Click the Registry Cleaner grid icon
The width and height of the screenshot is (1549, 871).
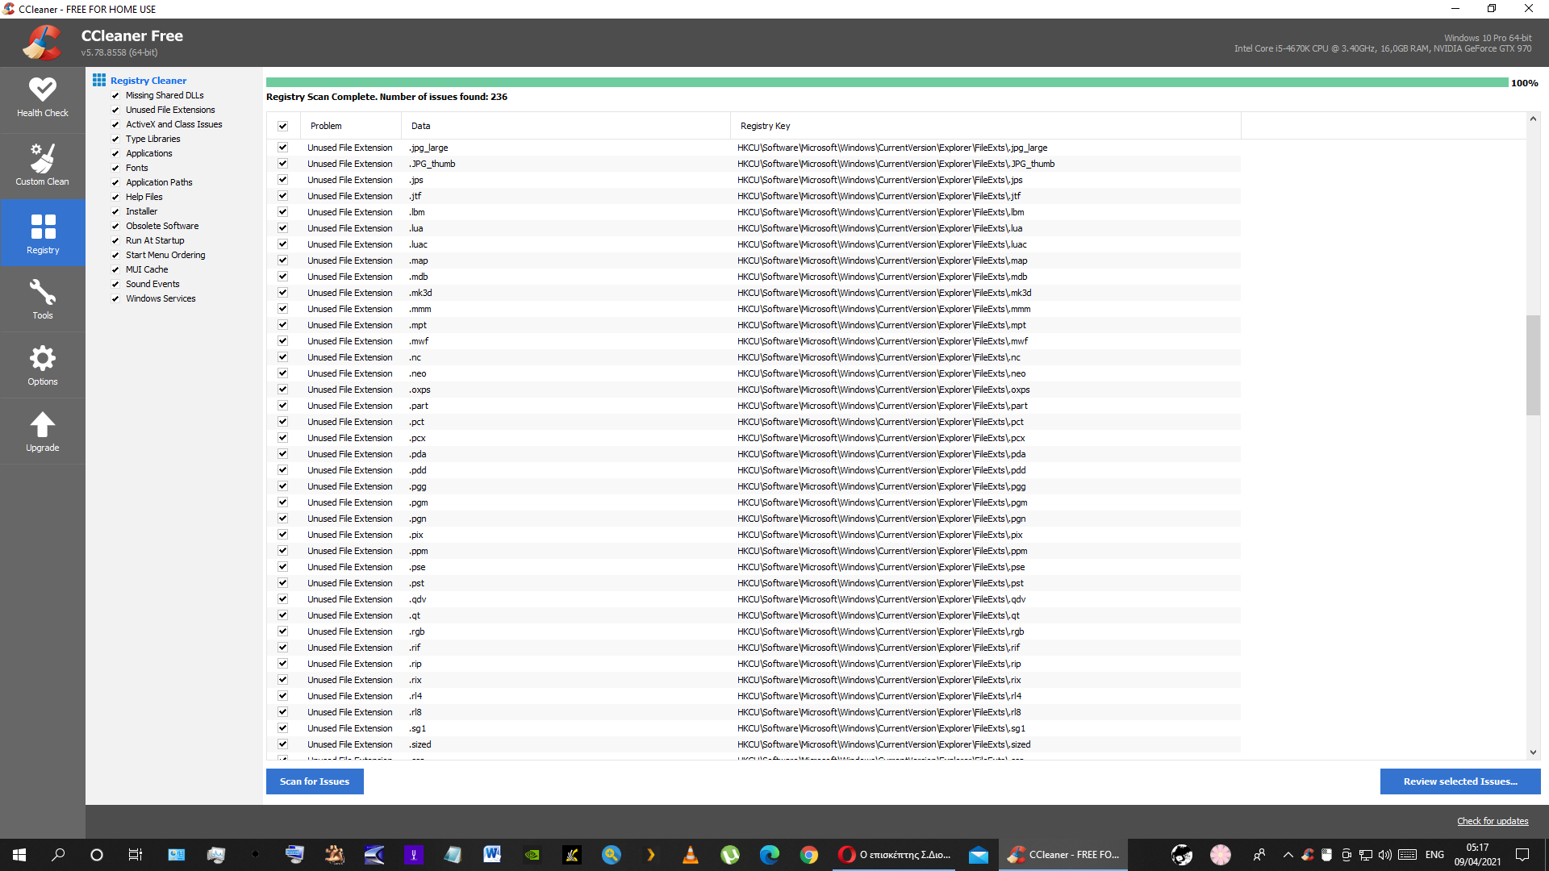(x=99, y=80)
